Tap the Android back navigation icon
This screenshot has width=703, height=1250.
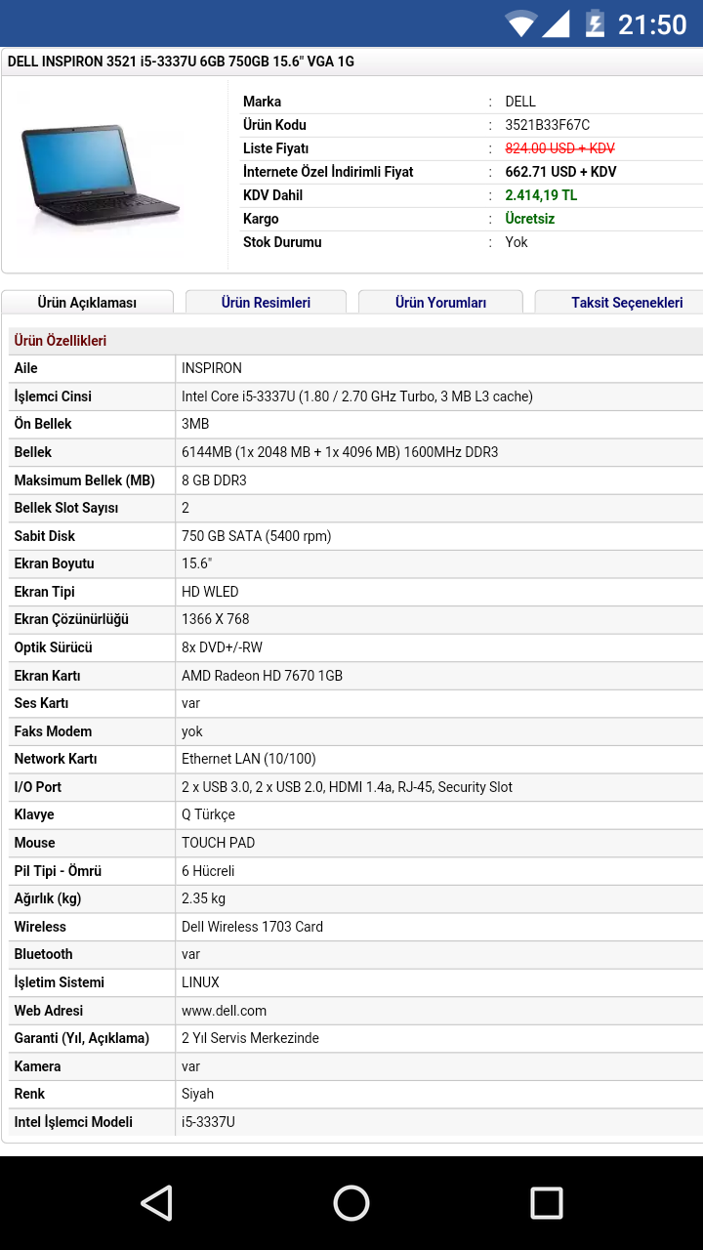click(x=156, y=1203)
